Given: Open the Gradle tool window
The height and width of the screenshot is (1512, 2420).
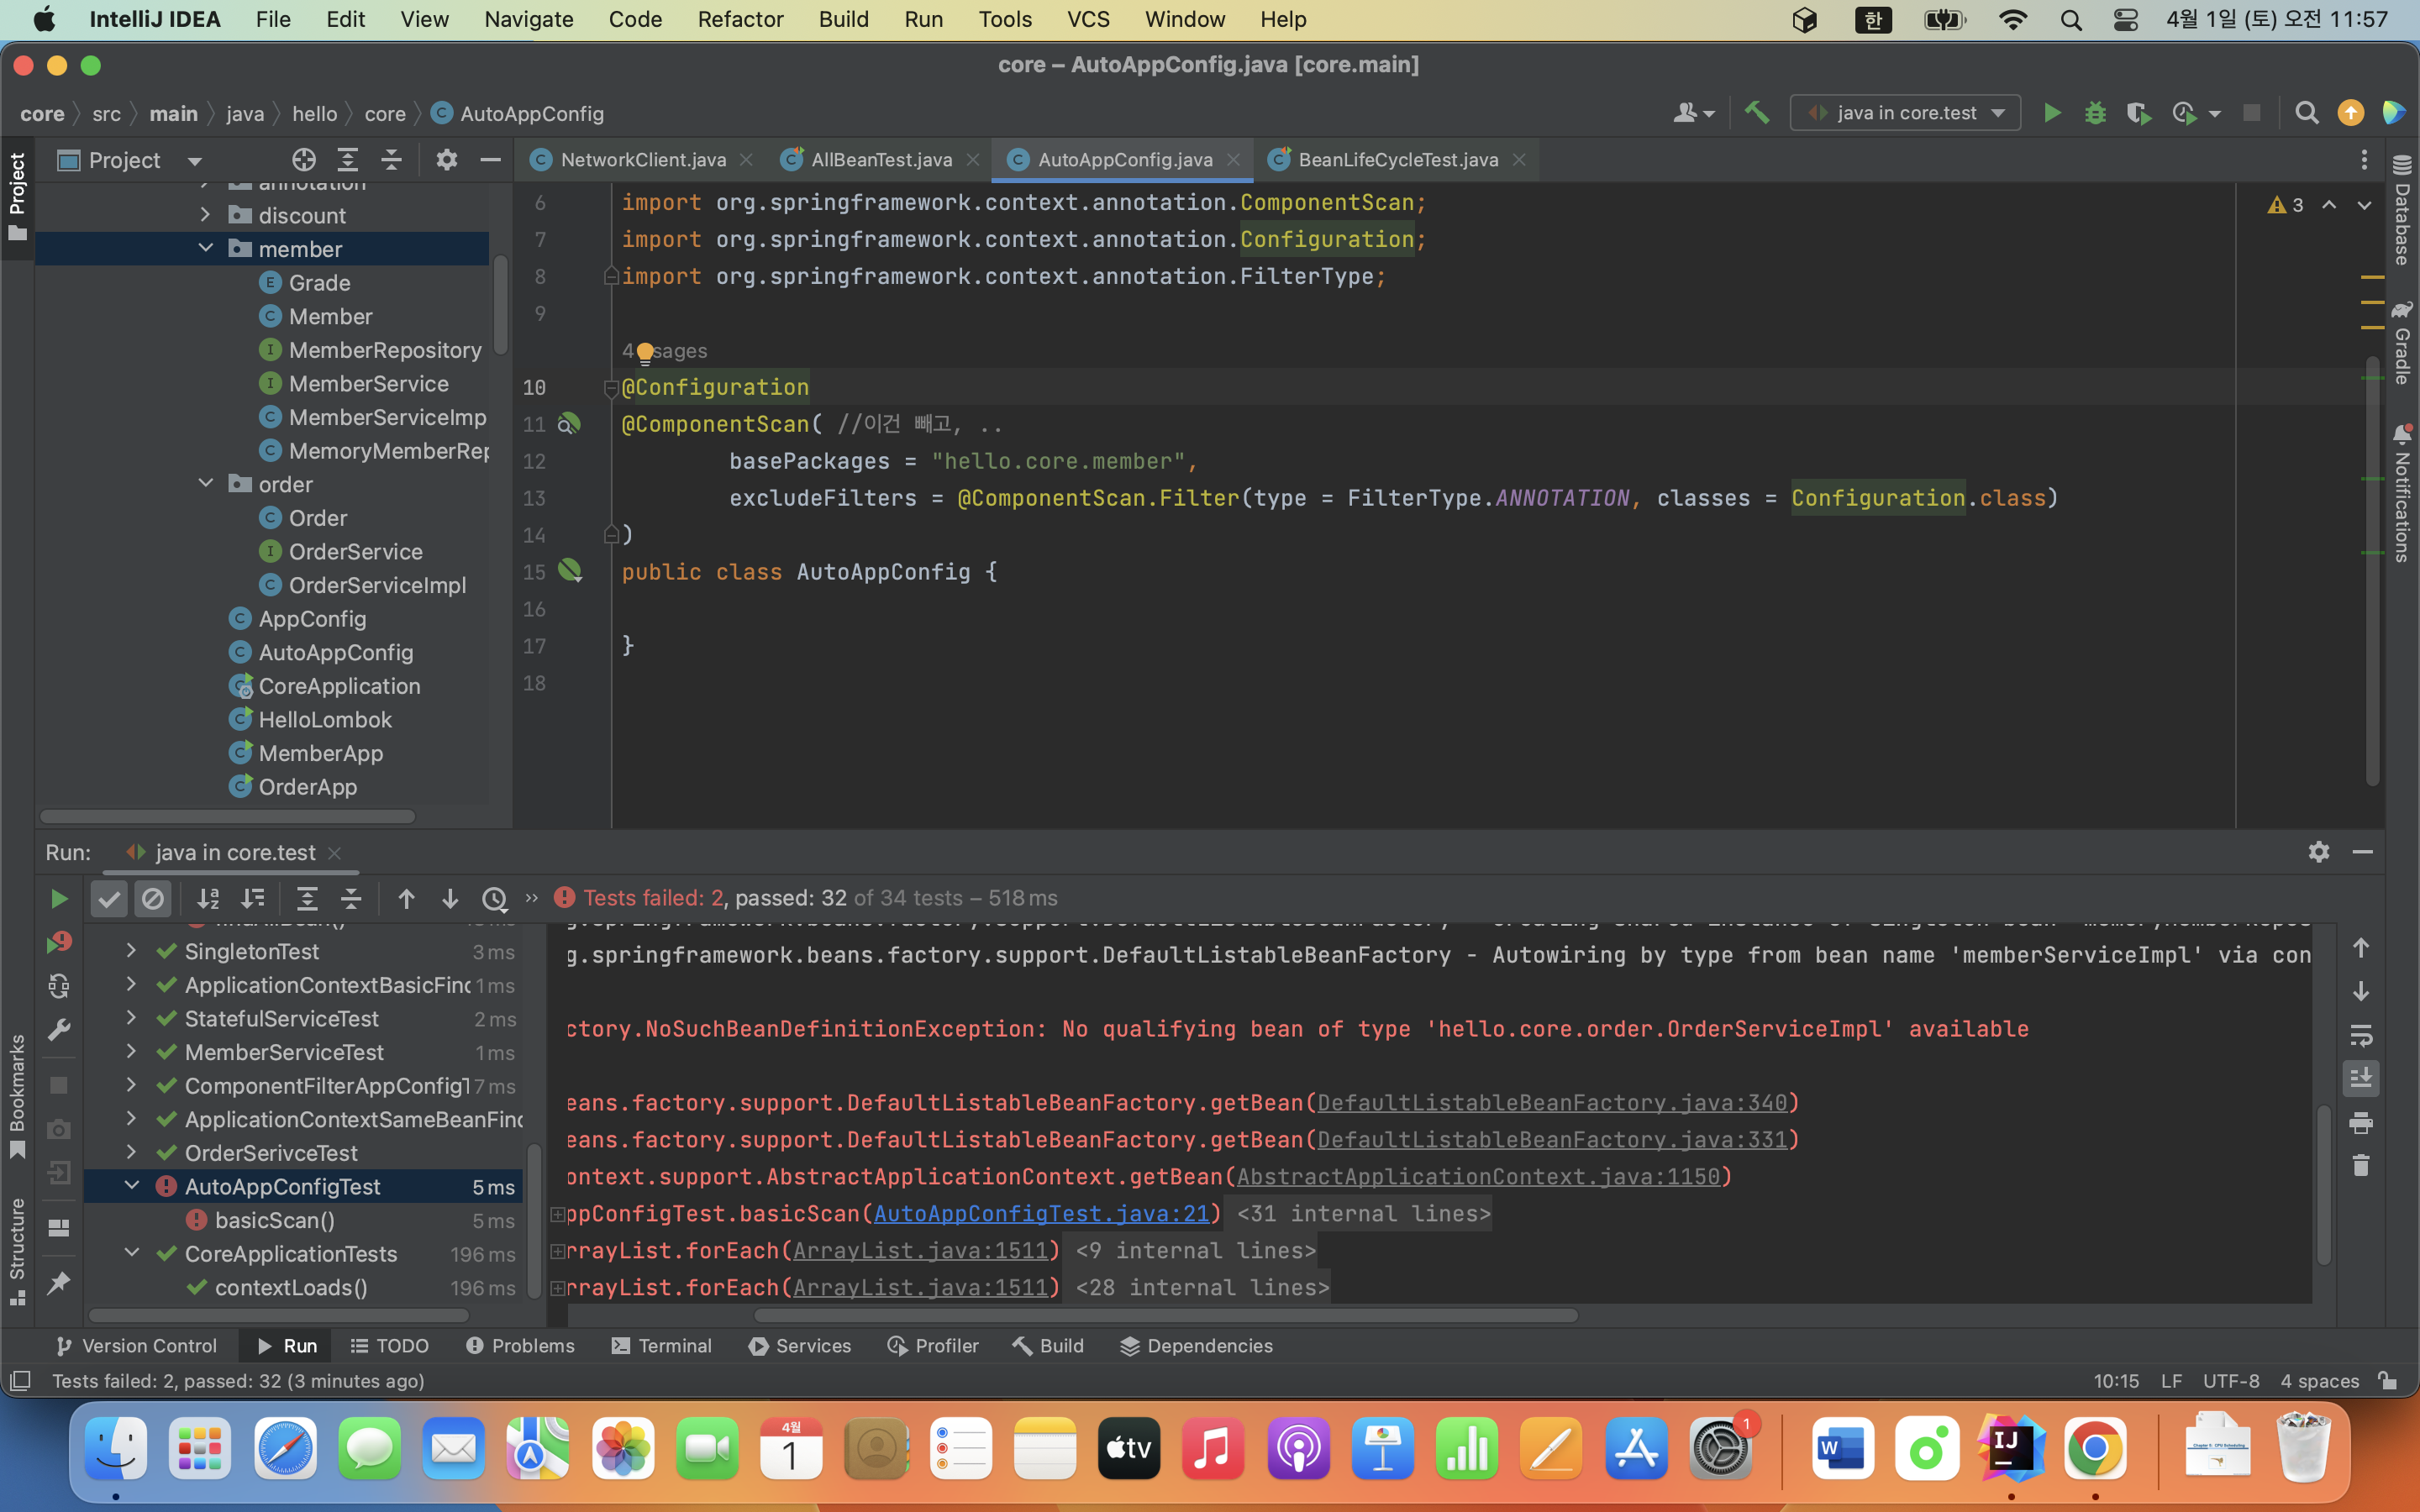Looking at the screenshot, I should pos(2402,342).
